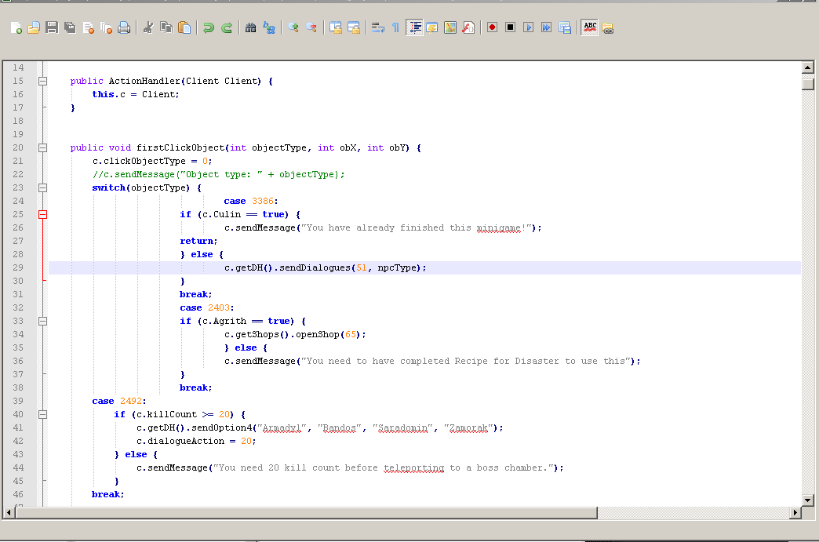Zoom in on the editor text

[x=293, y=27]
